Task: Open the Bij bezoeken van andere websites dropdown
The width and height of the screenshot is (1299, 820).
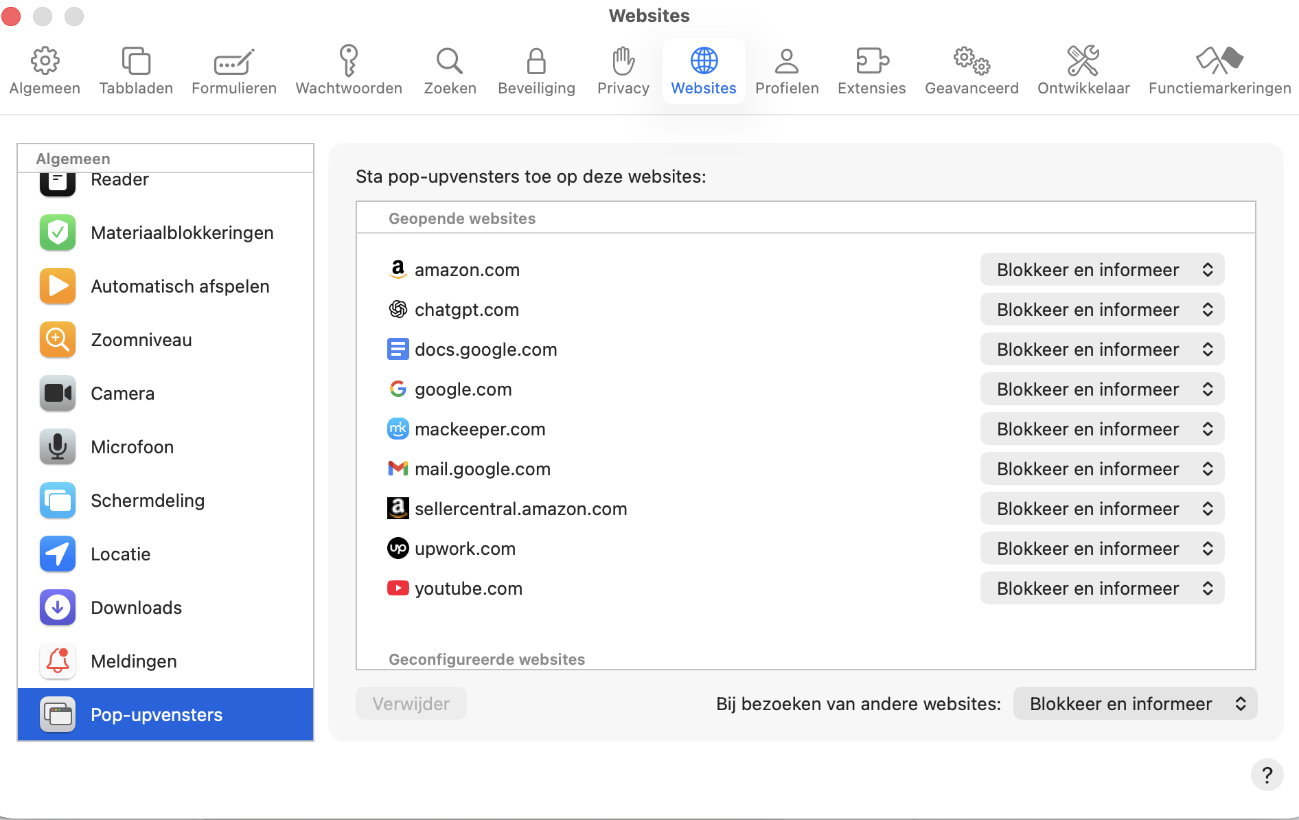Action: coord(1134,703)
